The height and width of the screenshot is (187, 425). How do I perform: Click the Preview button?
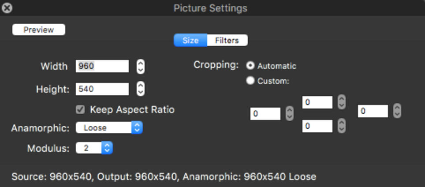coord(39,30)
